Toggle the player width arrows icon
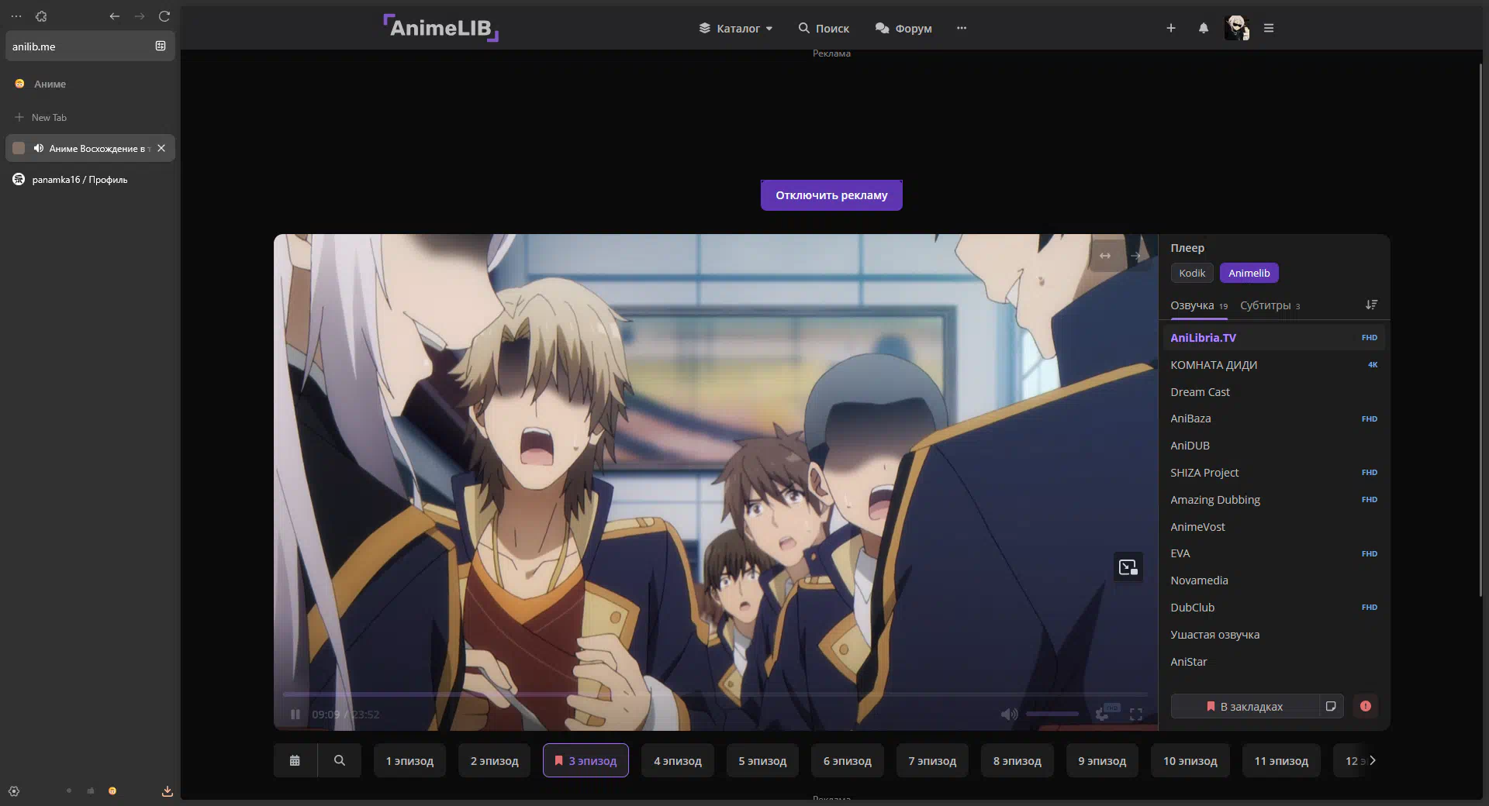Viewport: 1489px width, 806px height. click(1105, 256)
